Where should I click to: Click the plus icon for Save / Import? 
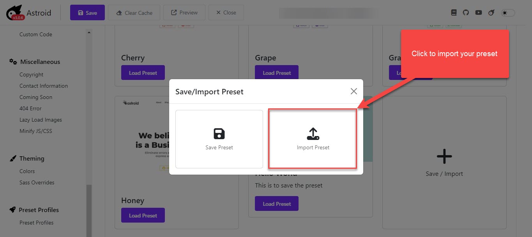pyautogui.click(x=444, y=157)
